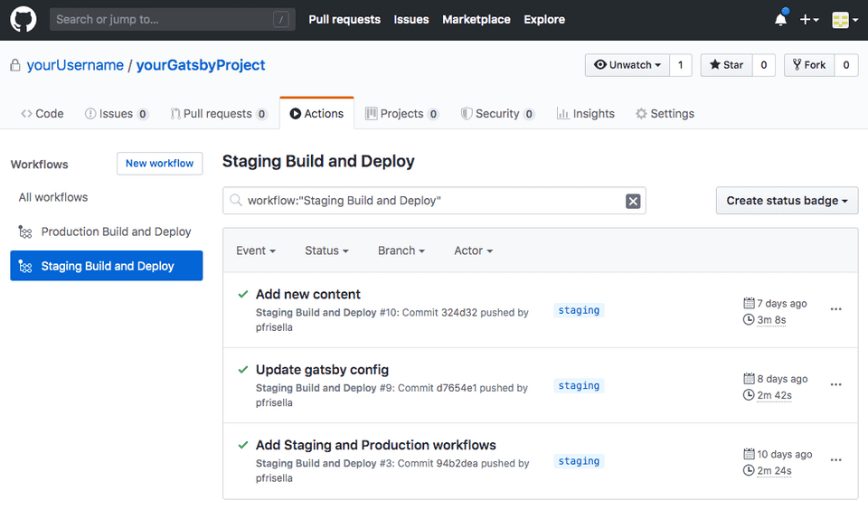Open the Update gatsby config run

click(x=322, y=369)
